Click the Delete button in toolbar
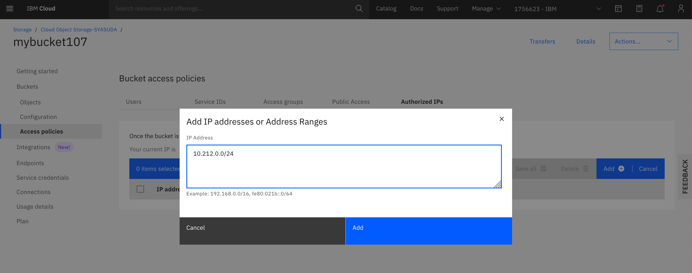The width and height of the screenshot is (692, 273). pos(575,169)
